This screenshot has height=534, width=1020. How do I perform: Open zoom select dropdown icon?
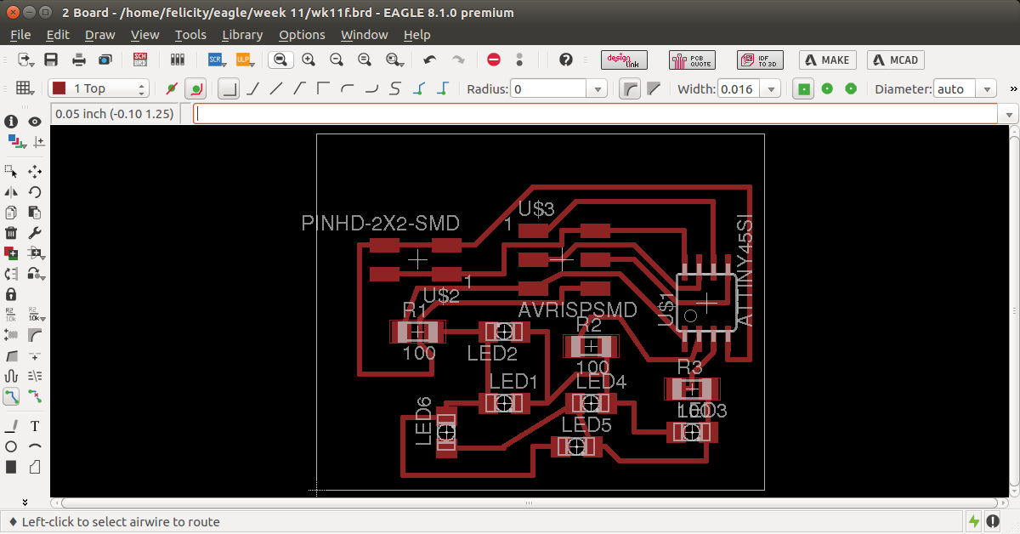click(x=394, y=60)
